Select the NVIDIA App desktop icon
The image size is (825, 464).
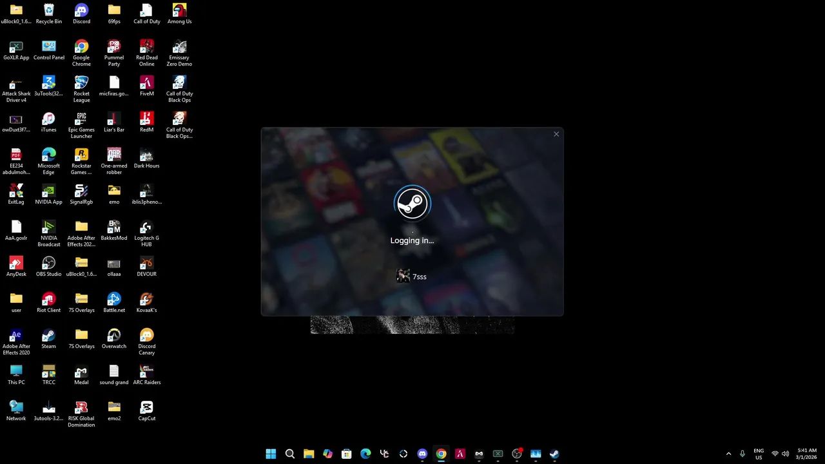click(49, 194)
